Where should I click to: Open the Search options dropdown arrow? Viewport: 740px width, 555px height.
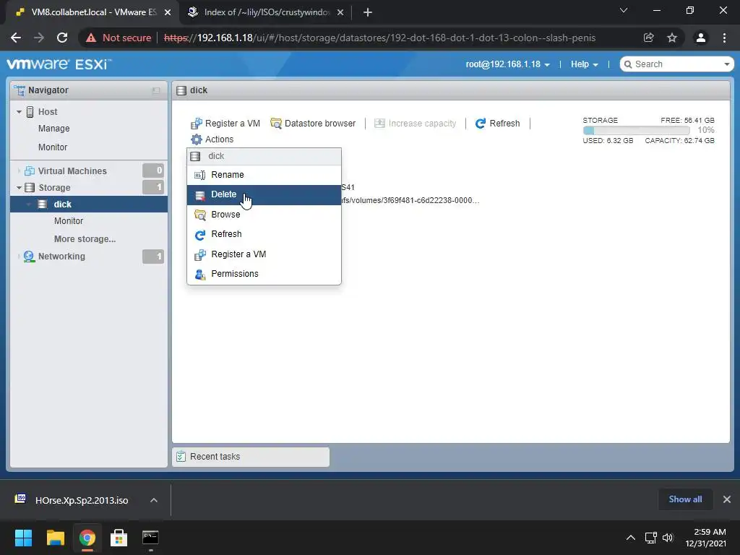[x=726, y=64]
